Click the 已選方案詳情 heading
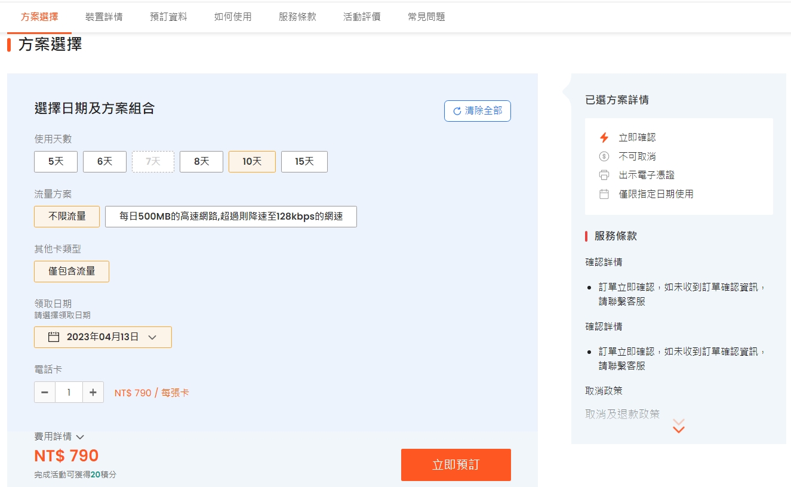 point(617,100)
